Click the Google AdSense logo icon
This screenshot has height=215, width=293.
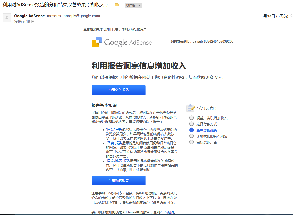97,42
